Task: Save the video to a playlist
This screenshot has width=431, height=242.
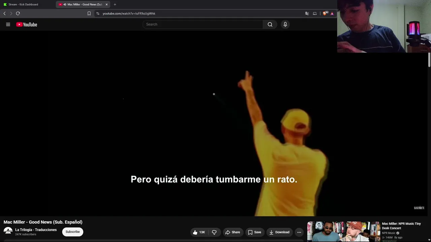Action: [255, 232]
